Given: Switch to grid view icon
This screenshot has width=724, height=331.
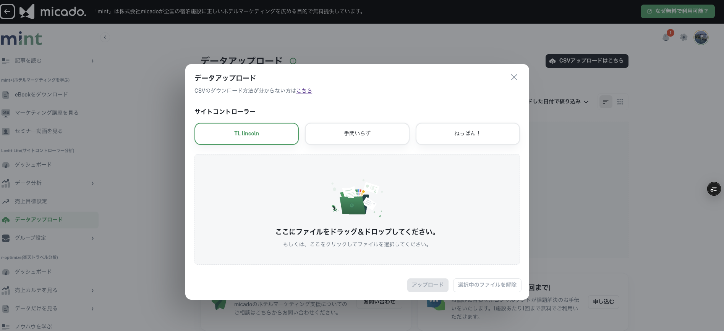Looking at the screenshot, I should (620, 102).
